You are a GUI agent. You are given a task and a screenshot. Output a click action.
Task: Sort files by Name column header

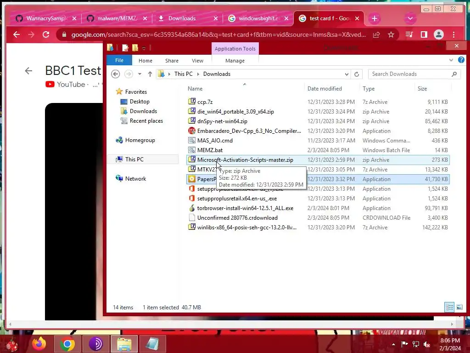point(195,89)
